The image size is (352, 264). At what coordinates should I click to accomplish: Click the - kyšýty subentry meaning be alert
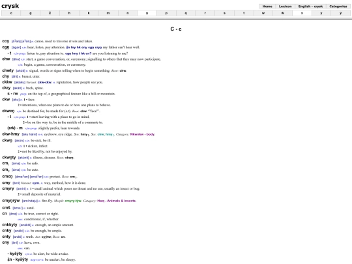click(x=15, y=254)
